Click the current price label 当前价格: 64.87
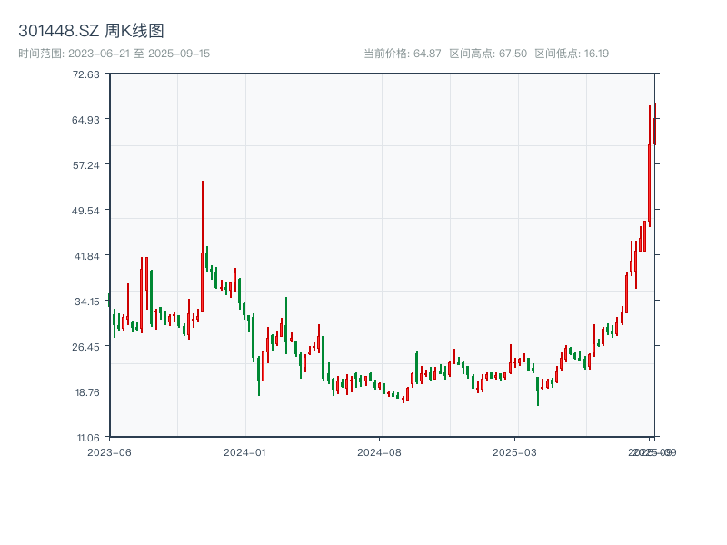 click(403, 54)
